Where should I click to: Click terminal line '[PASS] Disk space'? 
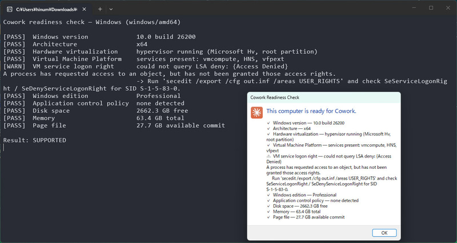[95, 111]
